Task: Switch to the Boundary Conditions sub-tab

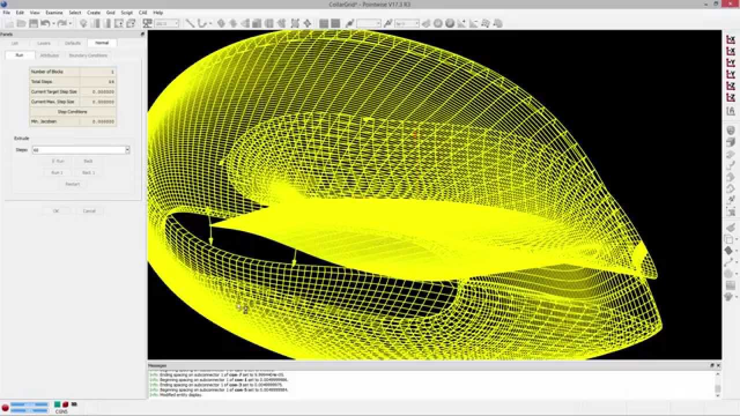Action: pos(88,55)
